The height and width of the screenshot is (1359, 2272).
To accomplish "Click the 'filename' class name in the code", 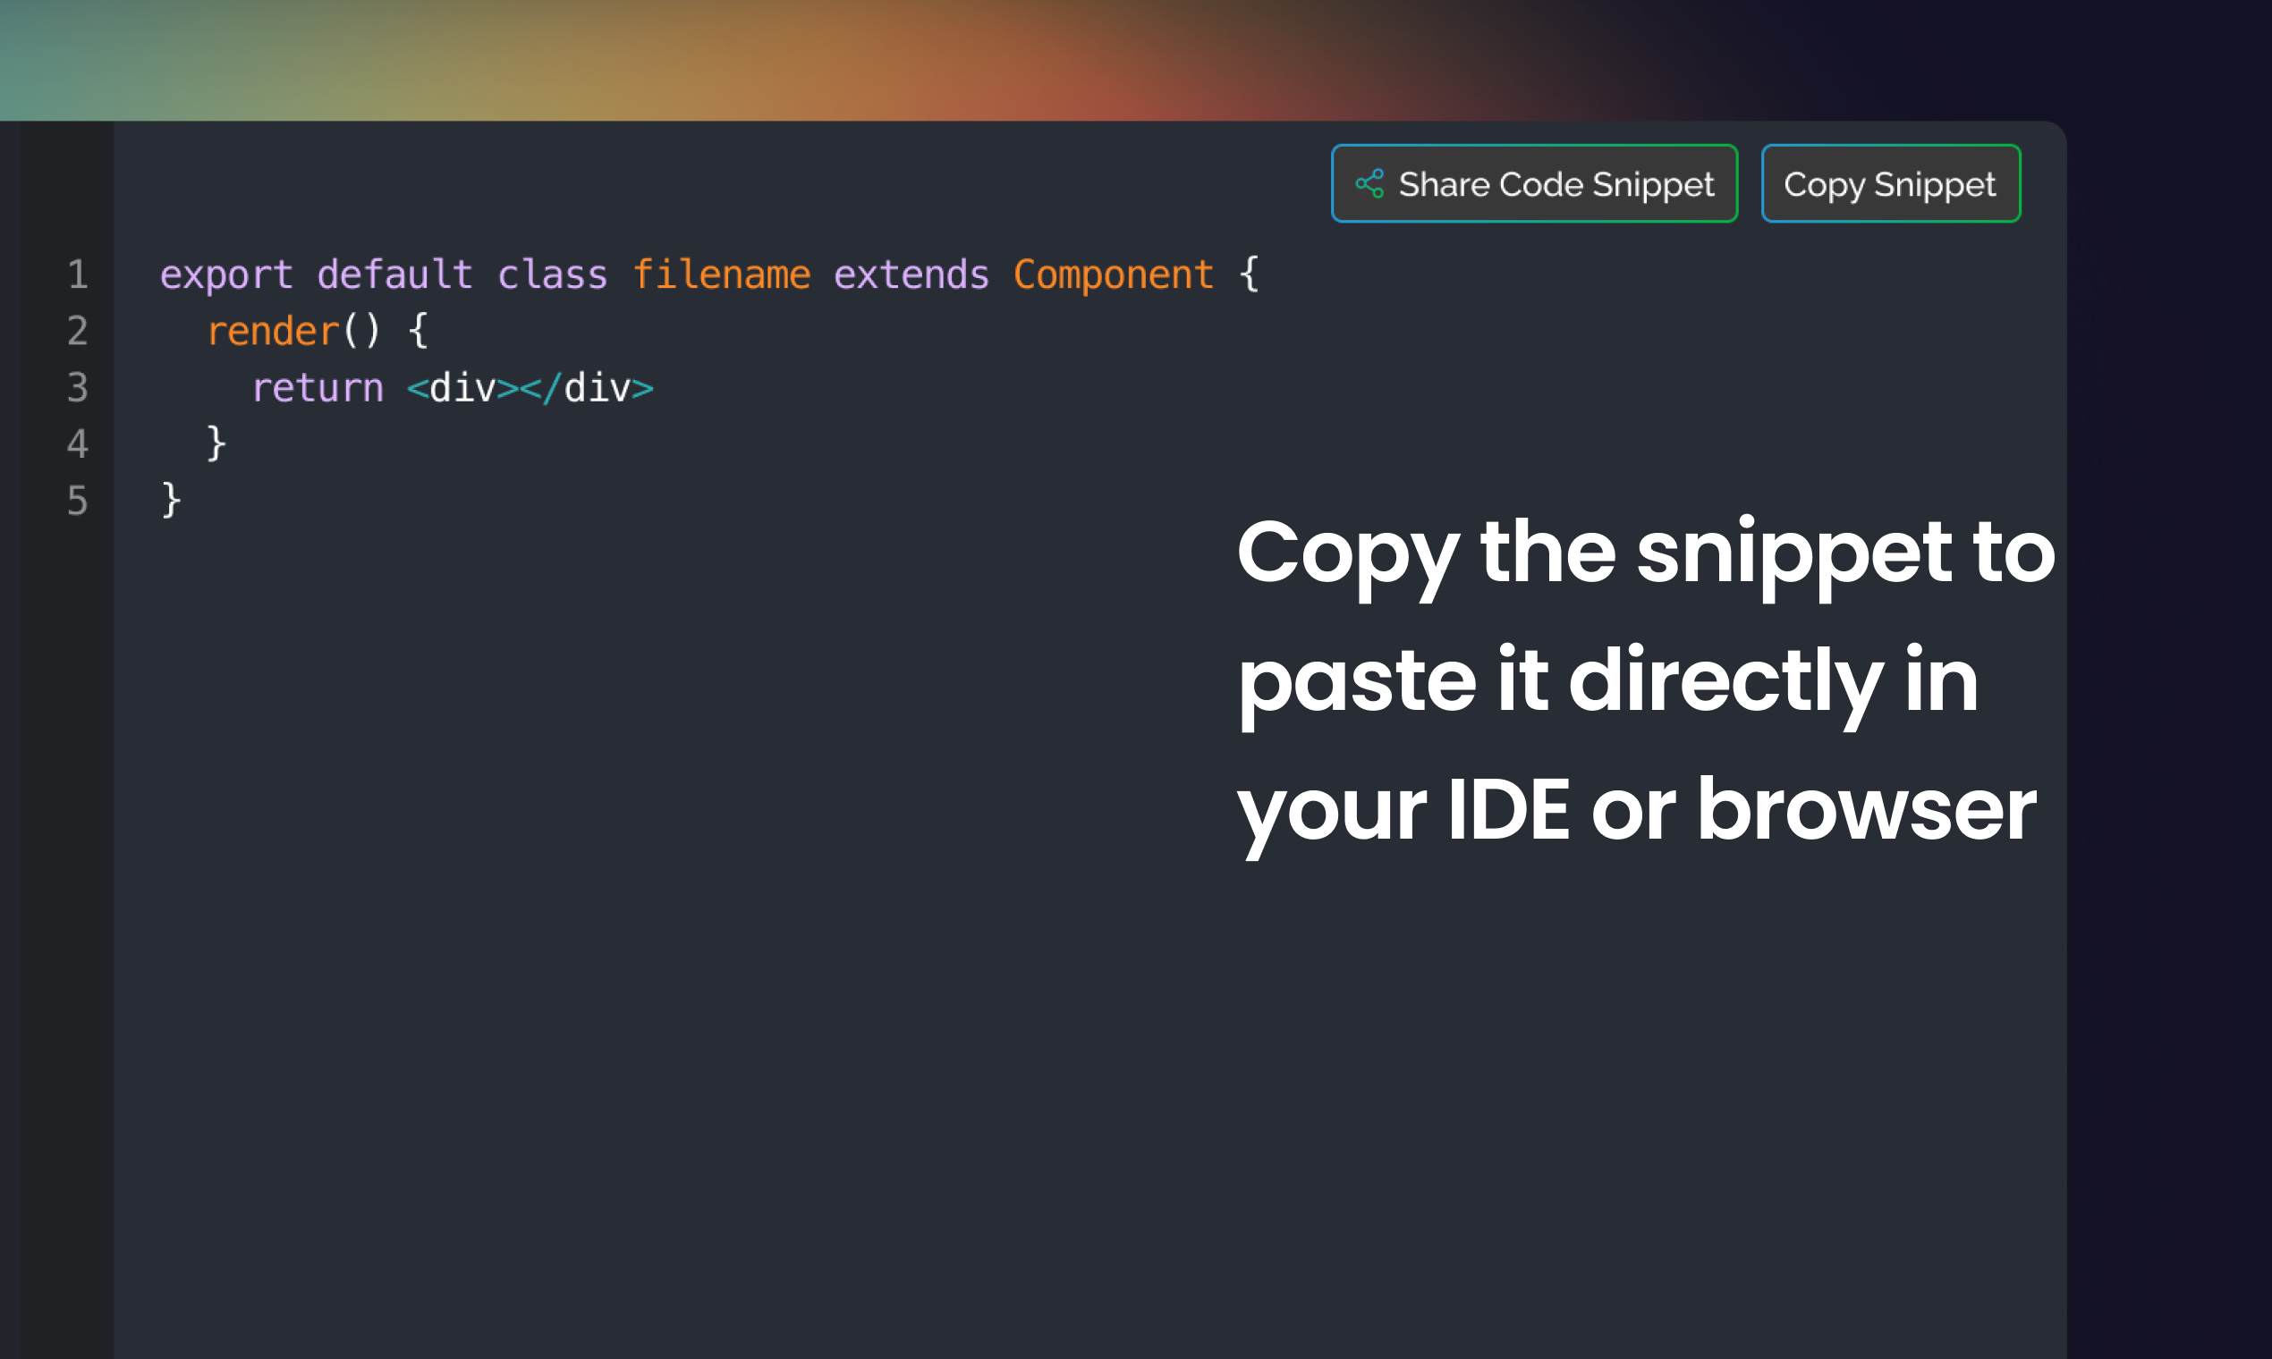I will coord(723,273).
